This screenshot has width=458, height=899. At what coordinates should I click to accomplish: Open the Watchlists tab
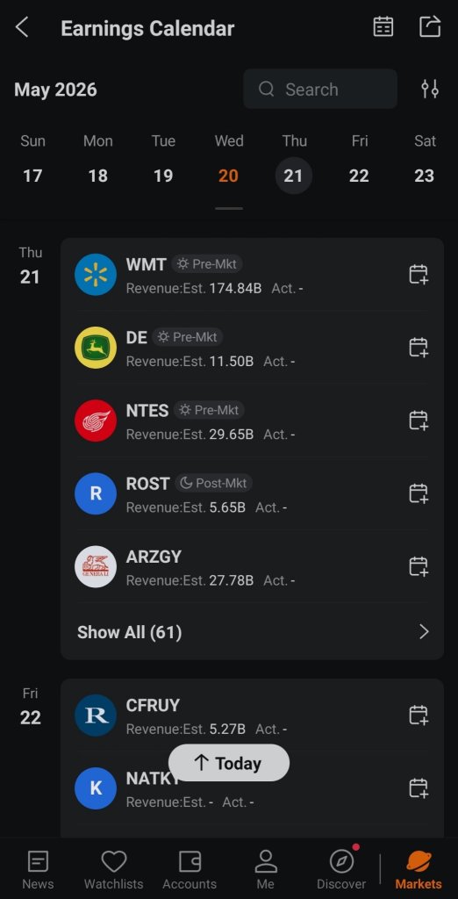(113, 869)
